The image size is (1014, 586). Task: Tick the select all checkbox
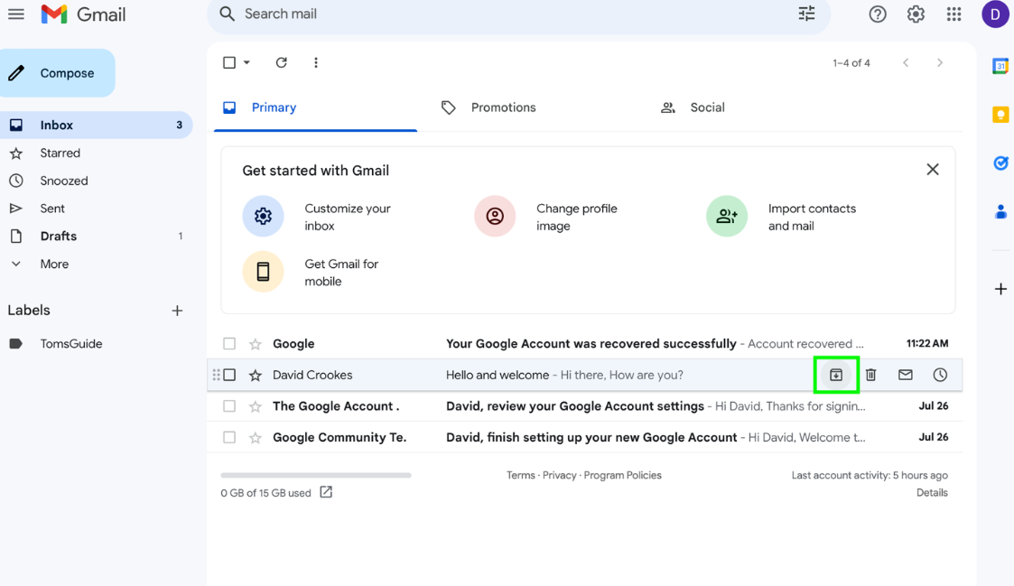pos(229,62)
